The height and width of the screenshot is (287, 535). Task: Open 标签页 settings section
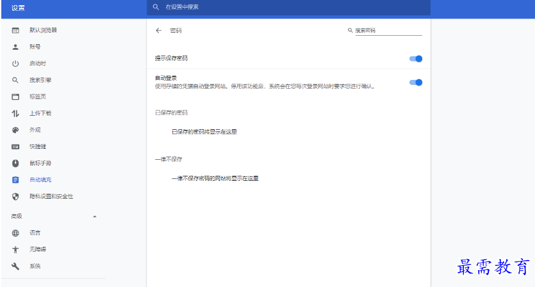point(38,97)
